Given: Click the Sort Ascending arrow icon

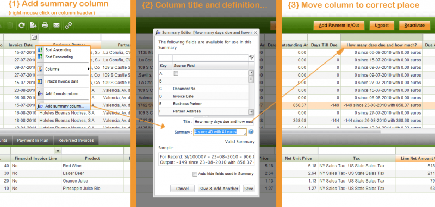Looking at the screenshot, I should (40, 50).
